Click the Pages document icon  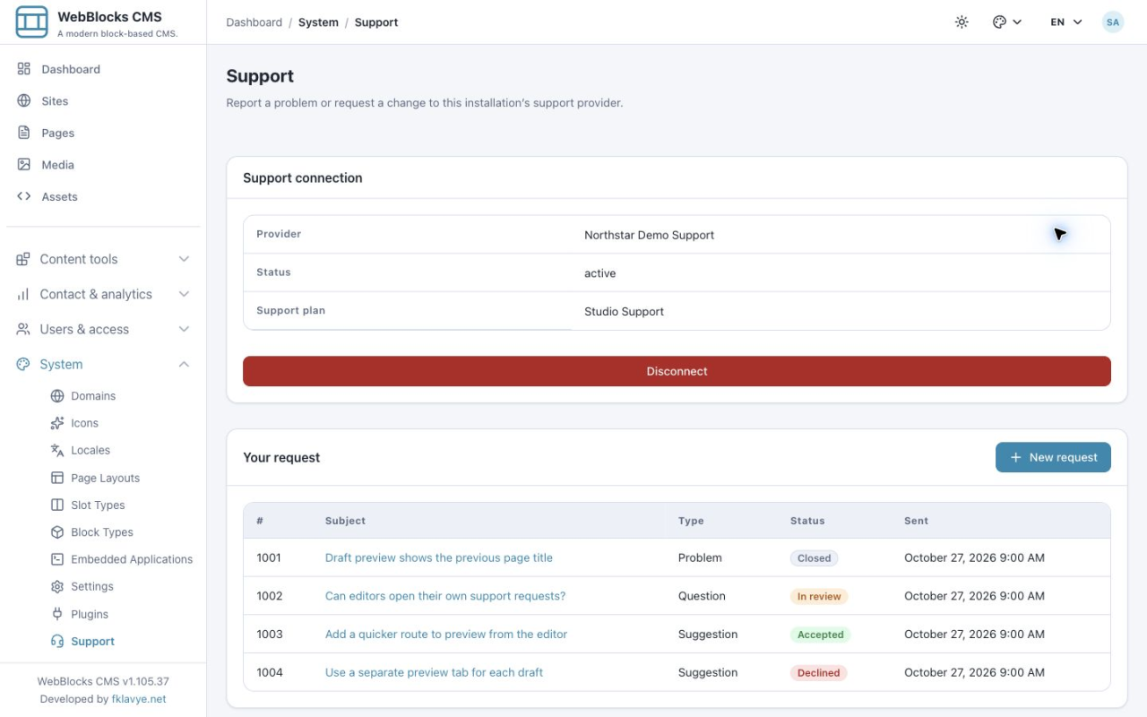pos(24,133)
